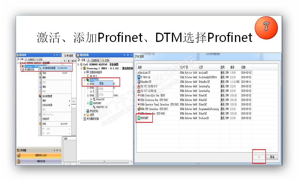298x181 pixels.
Task: Click the 未分配的设备 icon in middle tree
Action: click(x=84, y=119)
